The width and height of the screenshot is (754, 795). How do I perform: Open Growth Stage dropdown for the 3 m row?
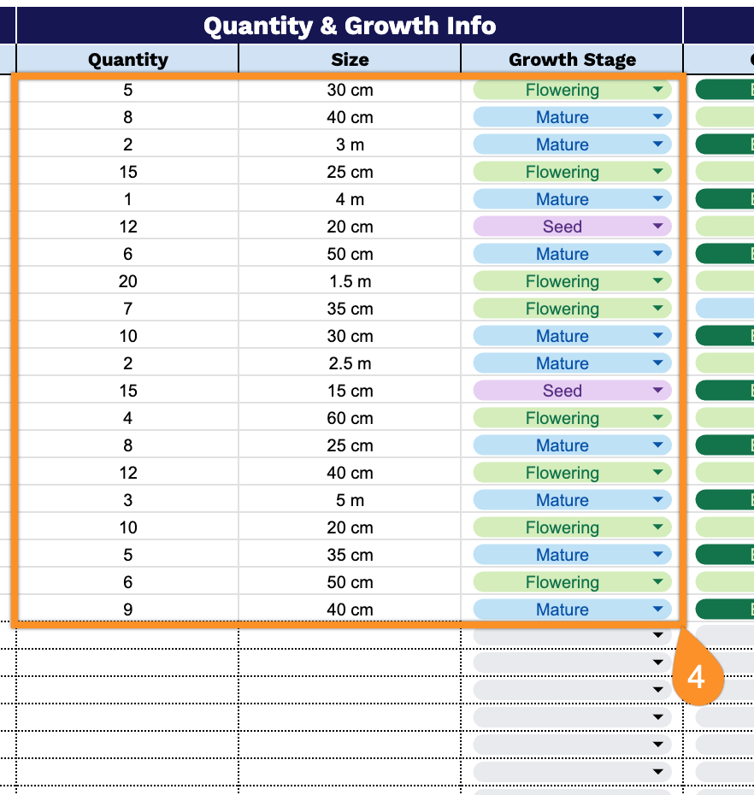point(657,144)
